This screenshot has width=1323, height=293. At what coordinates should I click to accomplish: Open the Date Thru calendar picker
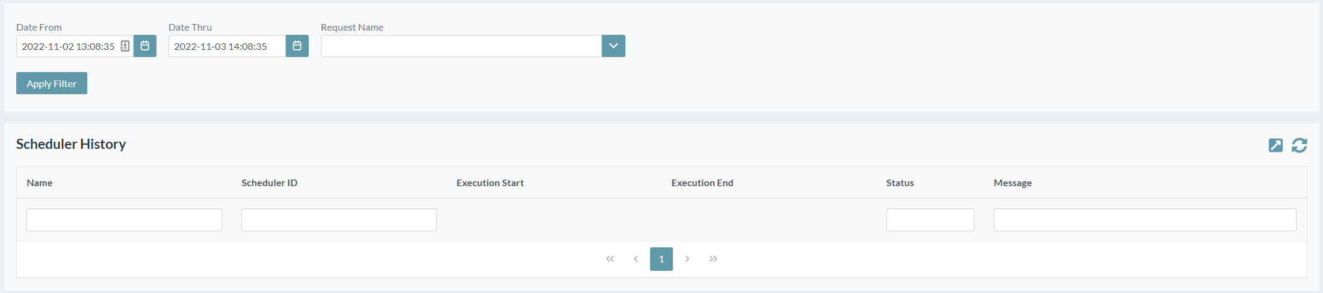(x=297, y=46)
